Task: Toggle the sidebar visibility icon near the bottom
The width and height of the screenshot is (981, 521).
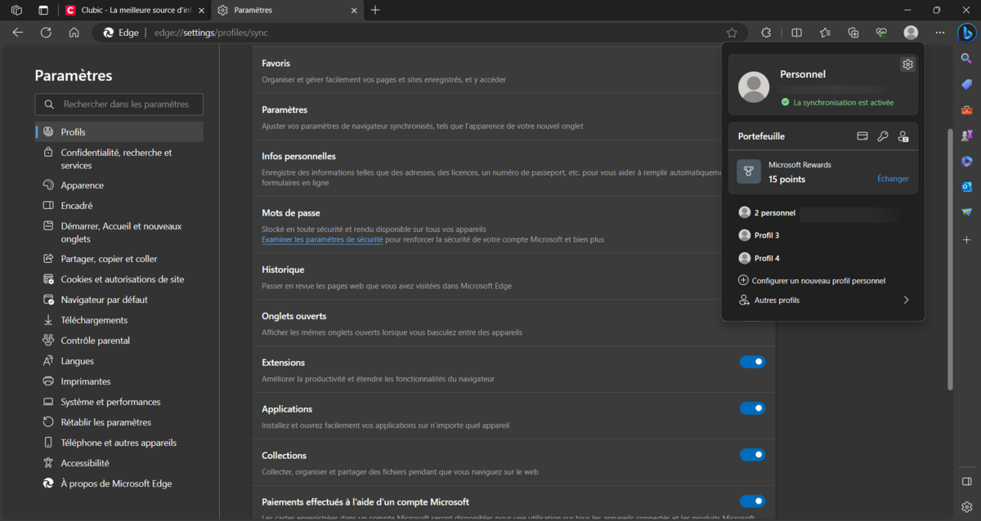Action: (x=966, y=481)
